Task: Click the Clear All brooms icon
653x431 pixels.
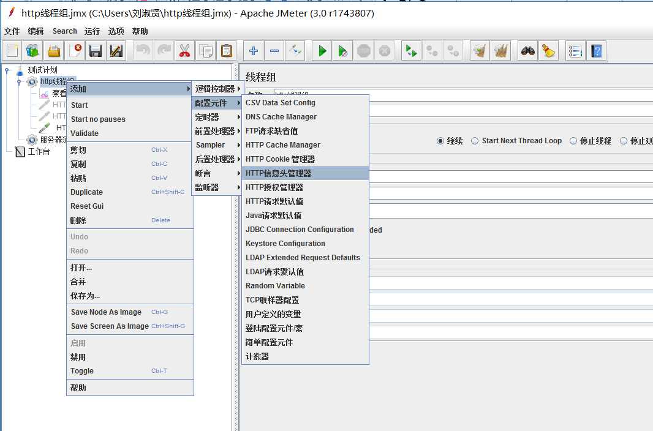Action: pyautogui.click(x=500, y=51)
